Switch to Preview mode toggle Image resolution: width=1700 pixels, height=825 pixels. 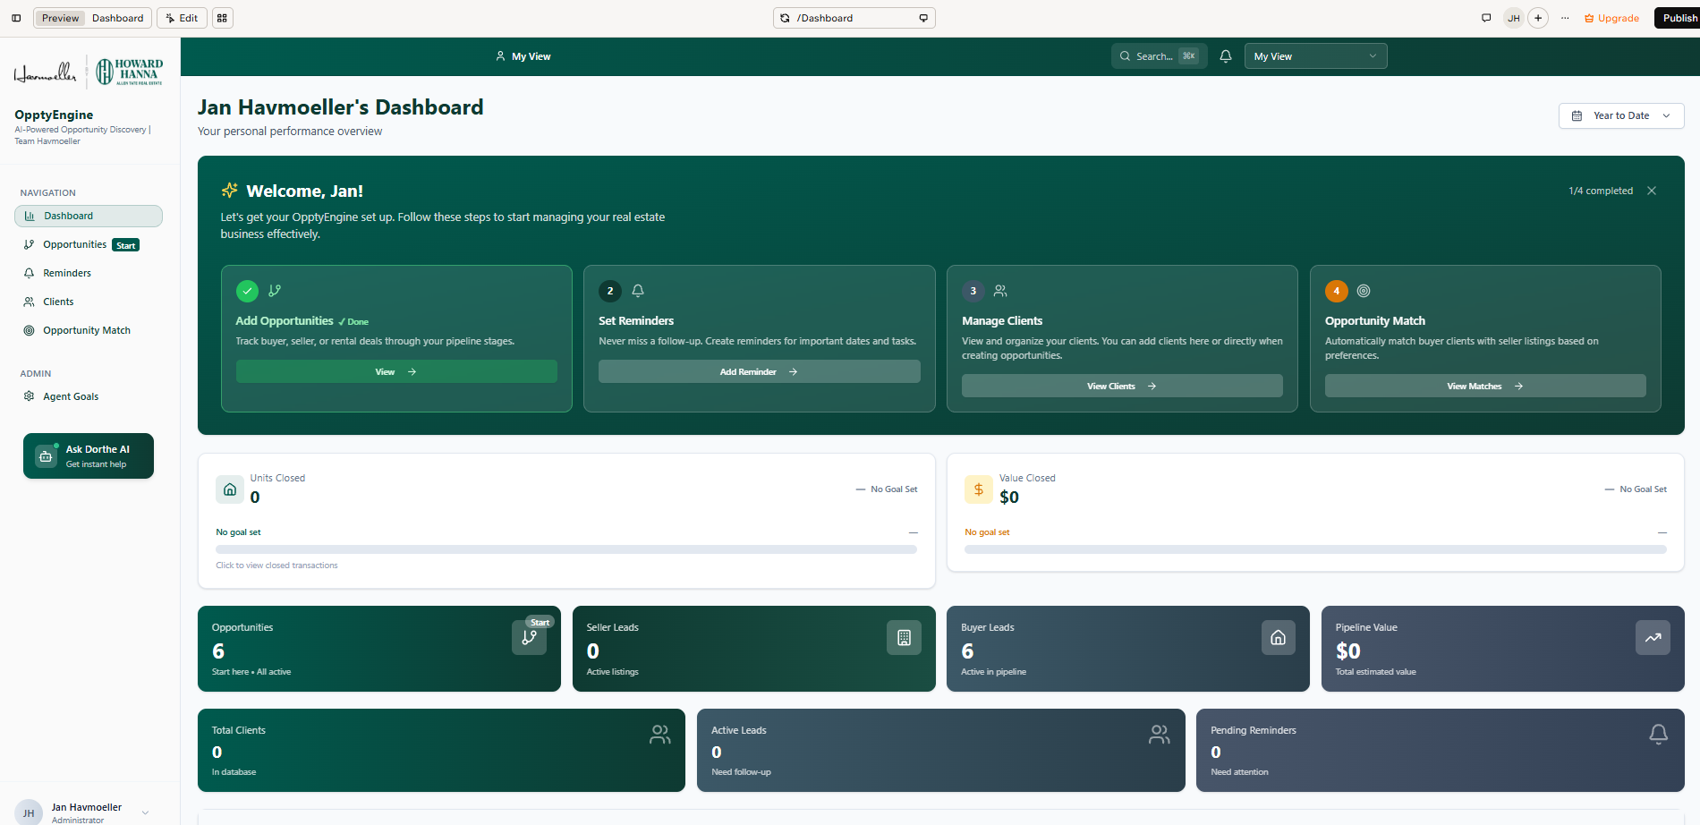[x=60, y=18]
